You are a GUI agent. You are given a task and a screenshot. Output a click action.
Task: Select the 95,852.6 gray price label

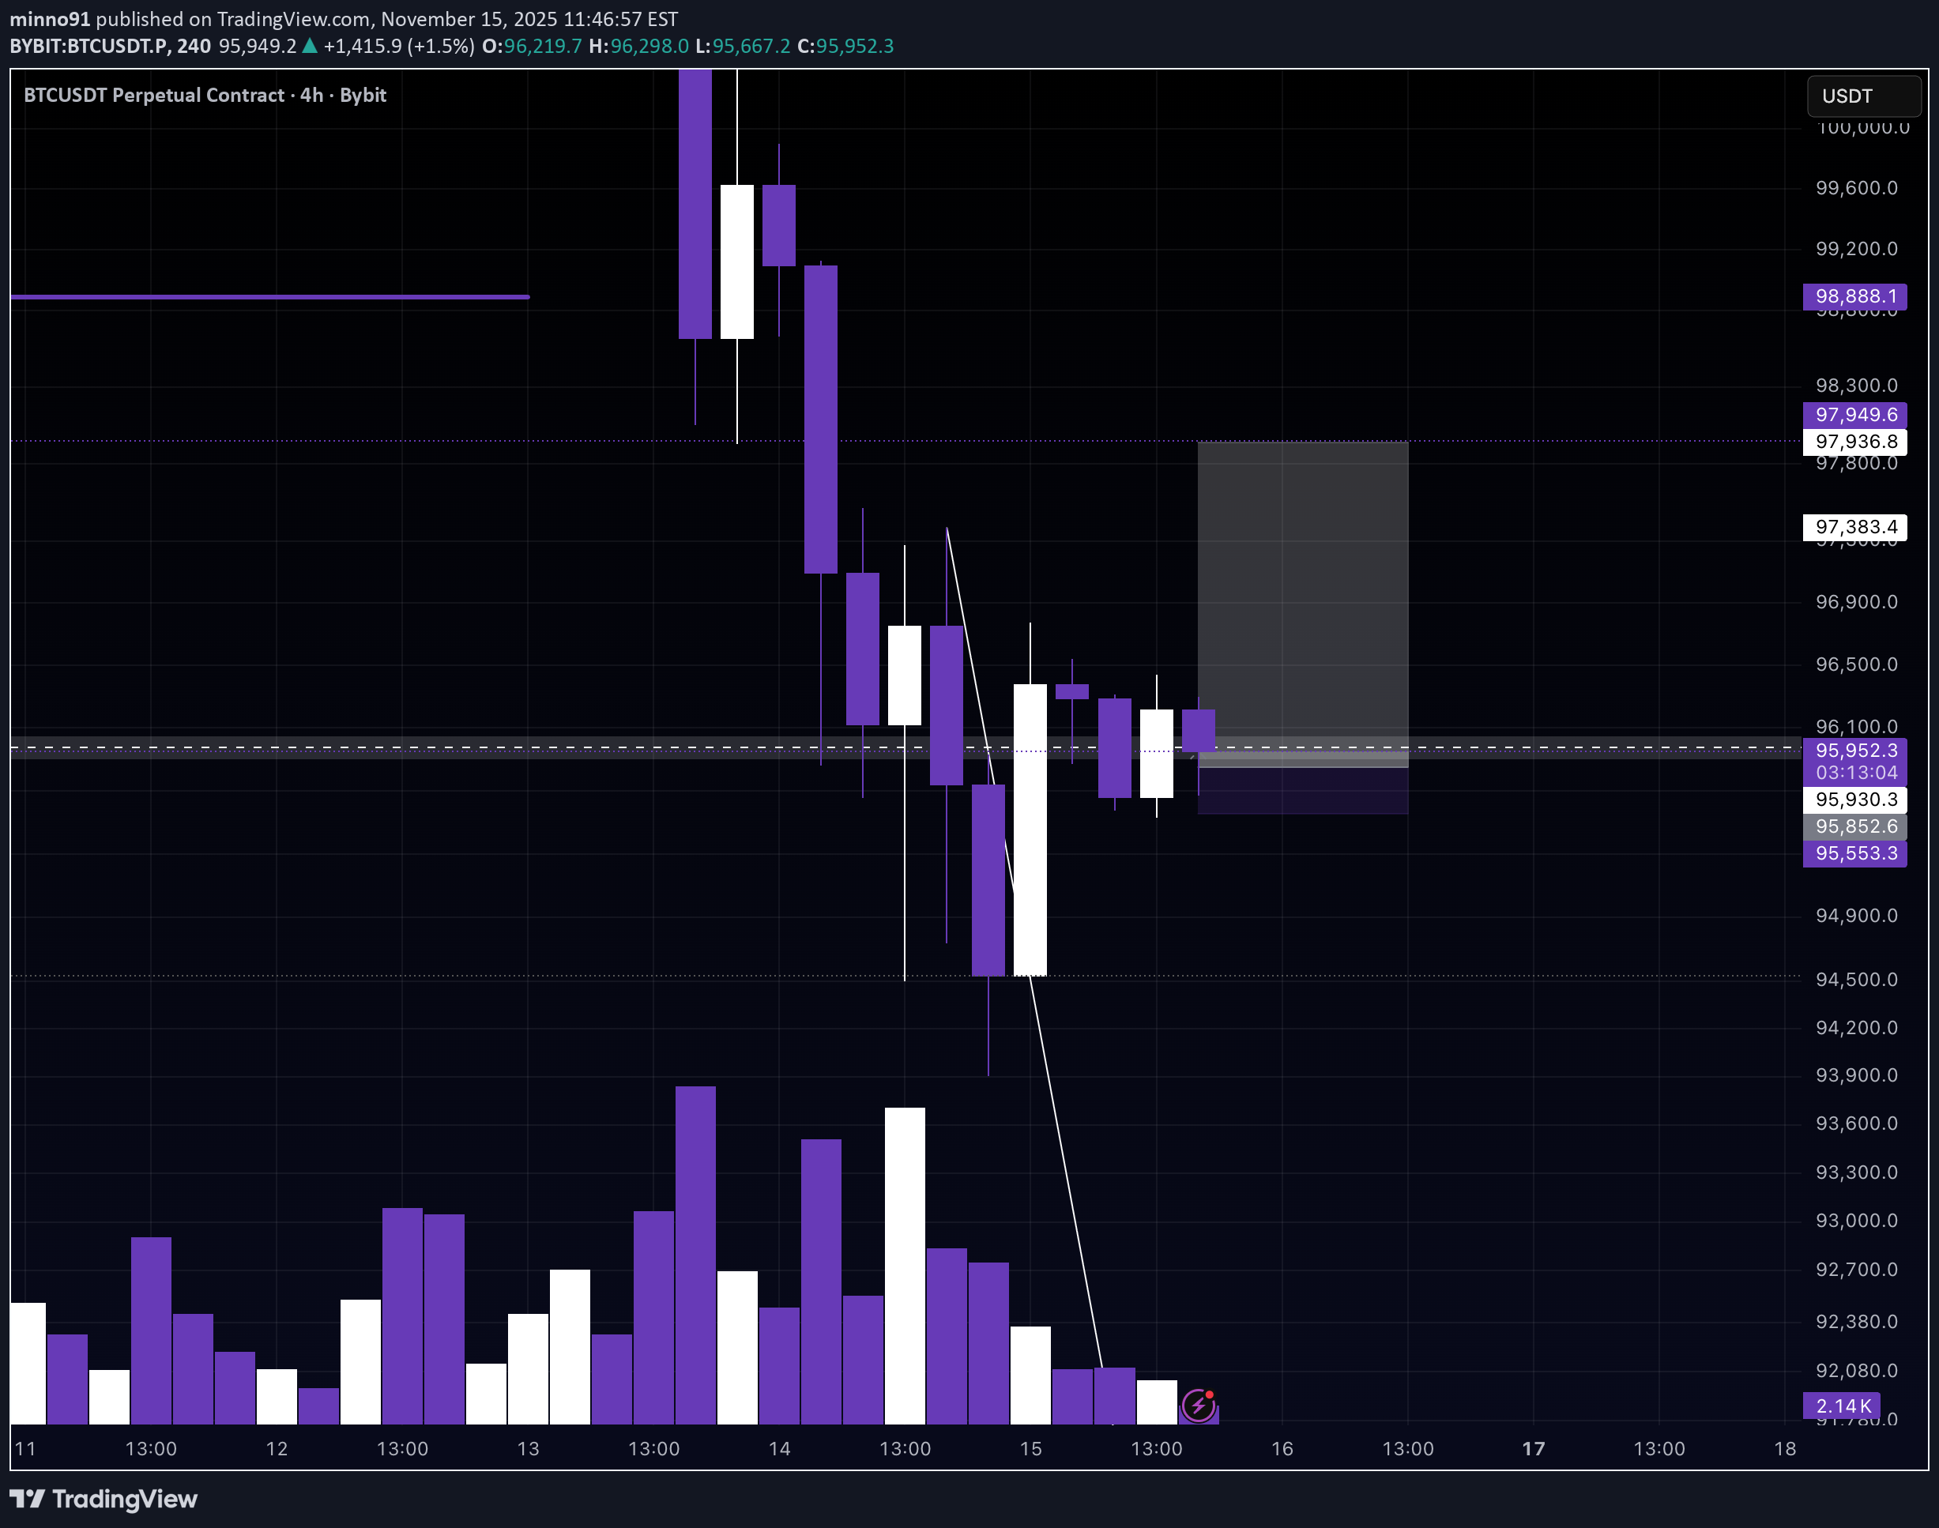(1854, 826)
